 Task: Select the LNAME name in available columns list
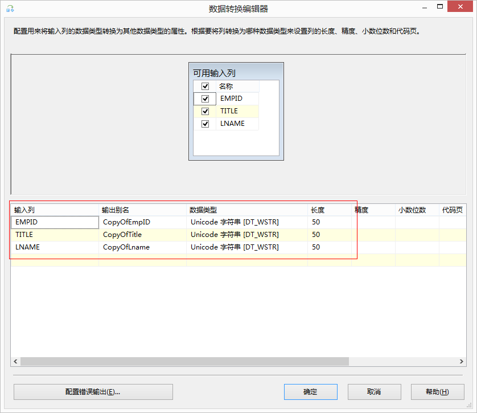pos(232,124)
